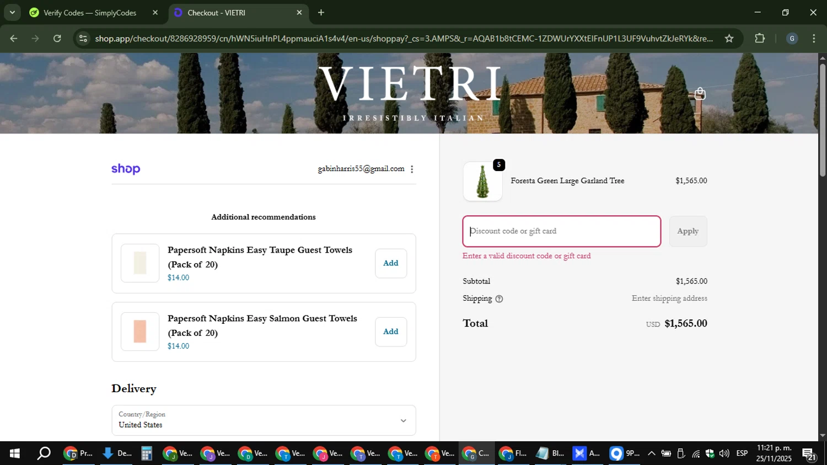Click the Subtotal row label
The height and width of the screenshot is (465, 827).
pyautogui.click(x=476, y=281)
